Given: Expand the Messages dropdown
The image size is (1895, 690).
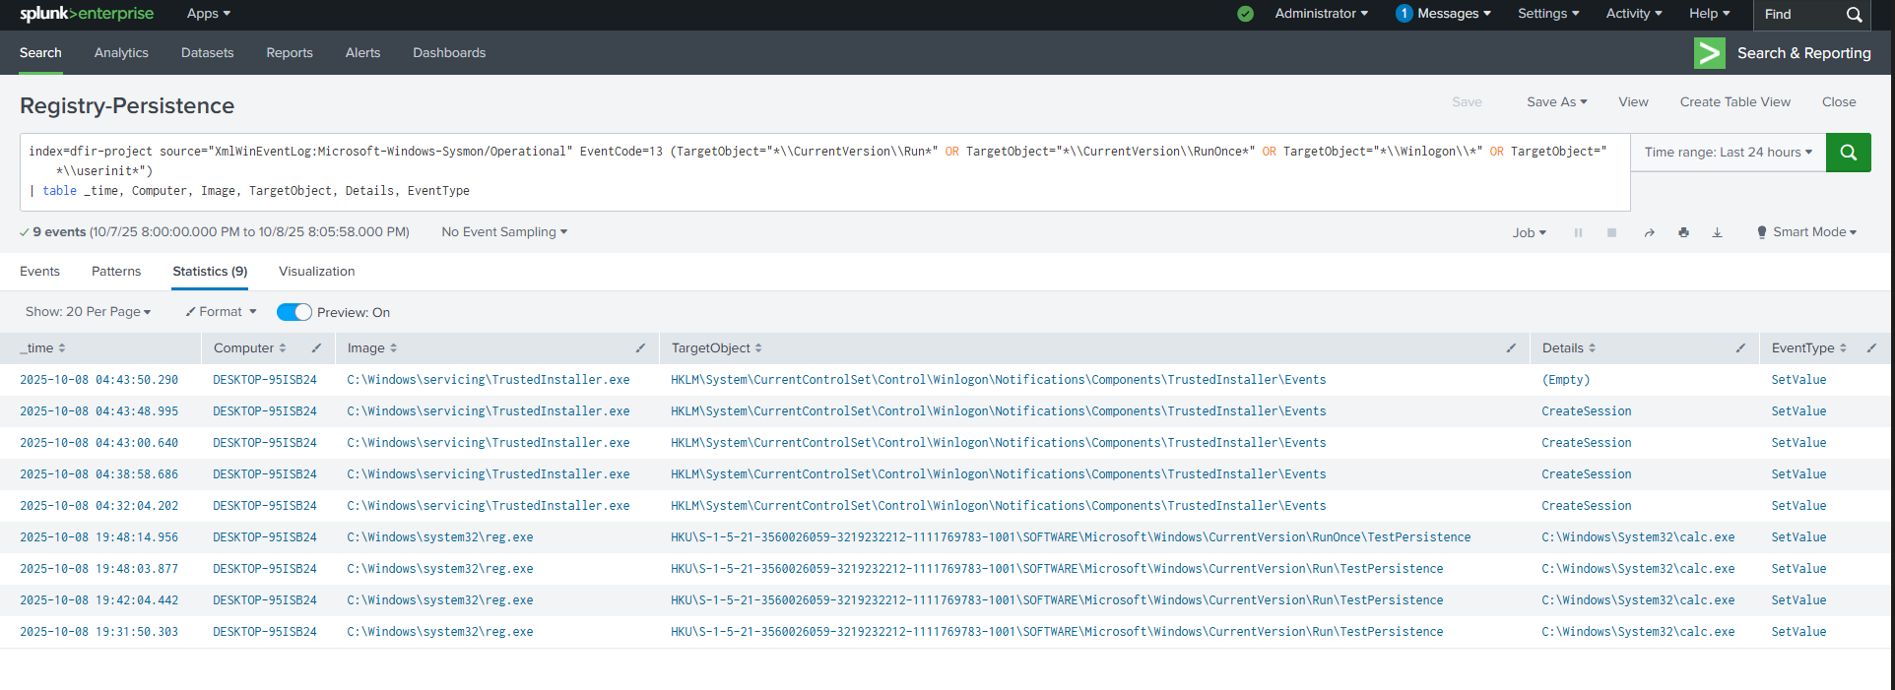Looking at the screenshot, I should point(1454,14).
